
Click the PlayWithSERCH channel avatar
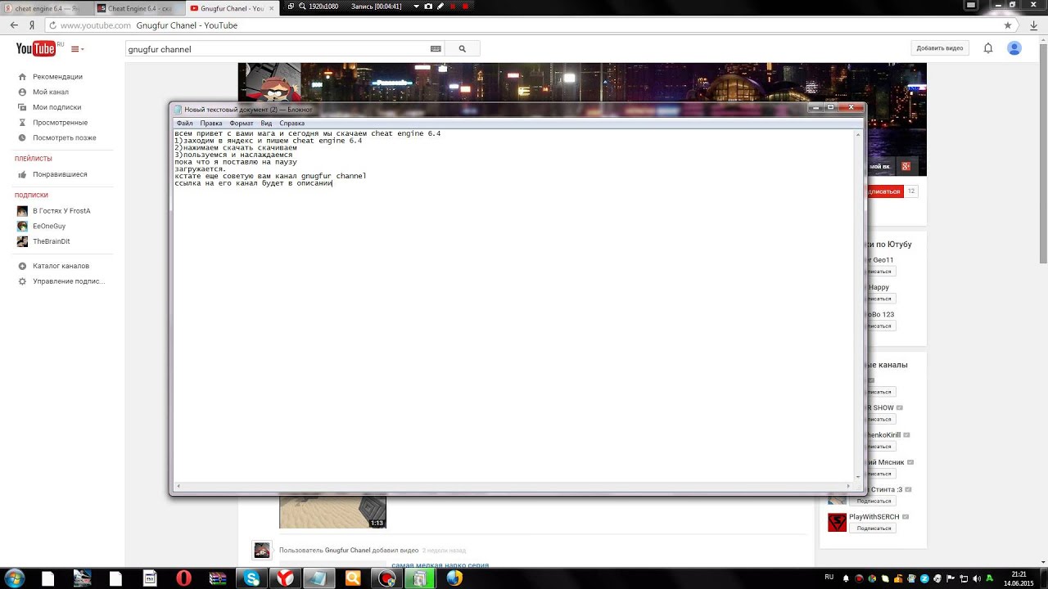click(837, 522)
